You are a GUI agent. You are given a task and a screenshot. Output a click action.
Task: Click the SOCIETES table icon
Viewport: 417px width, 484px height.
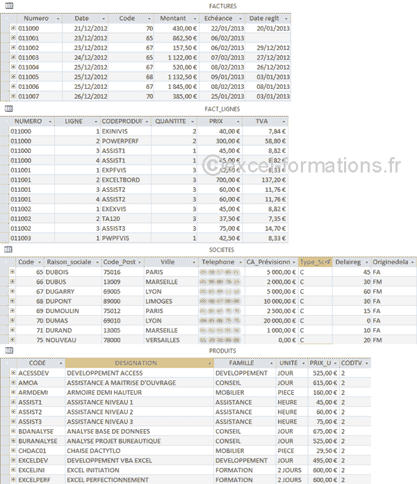click(x=8, y=250)
